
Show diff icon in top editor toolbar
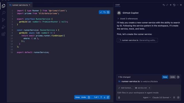tap(108, 12)
